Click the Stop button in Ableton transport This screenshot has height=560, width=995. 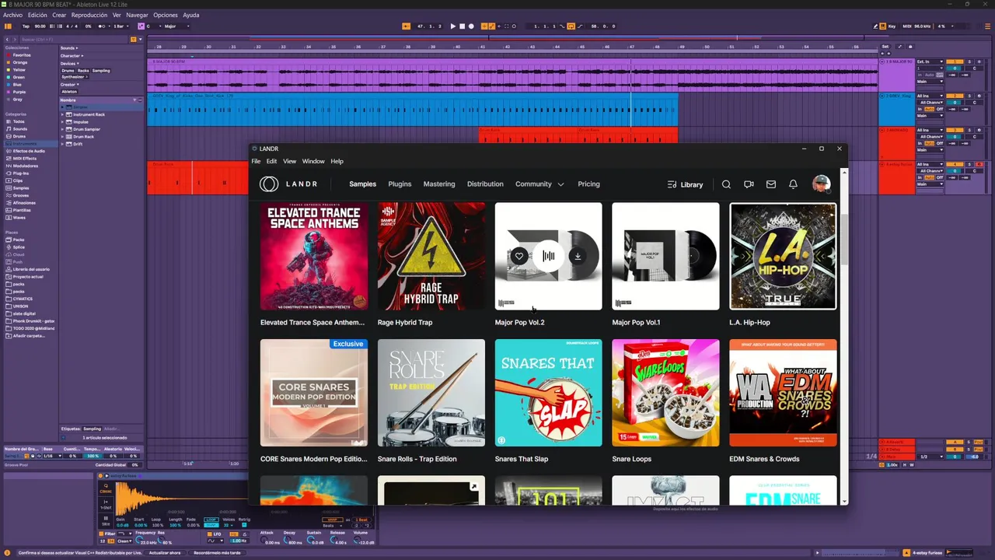tap(462, 26)
